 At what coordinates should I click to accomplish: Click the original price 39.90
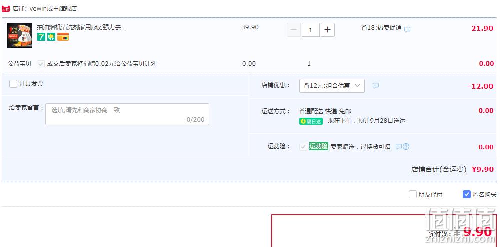click(x=250, y=27)
